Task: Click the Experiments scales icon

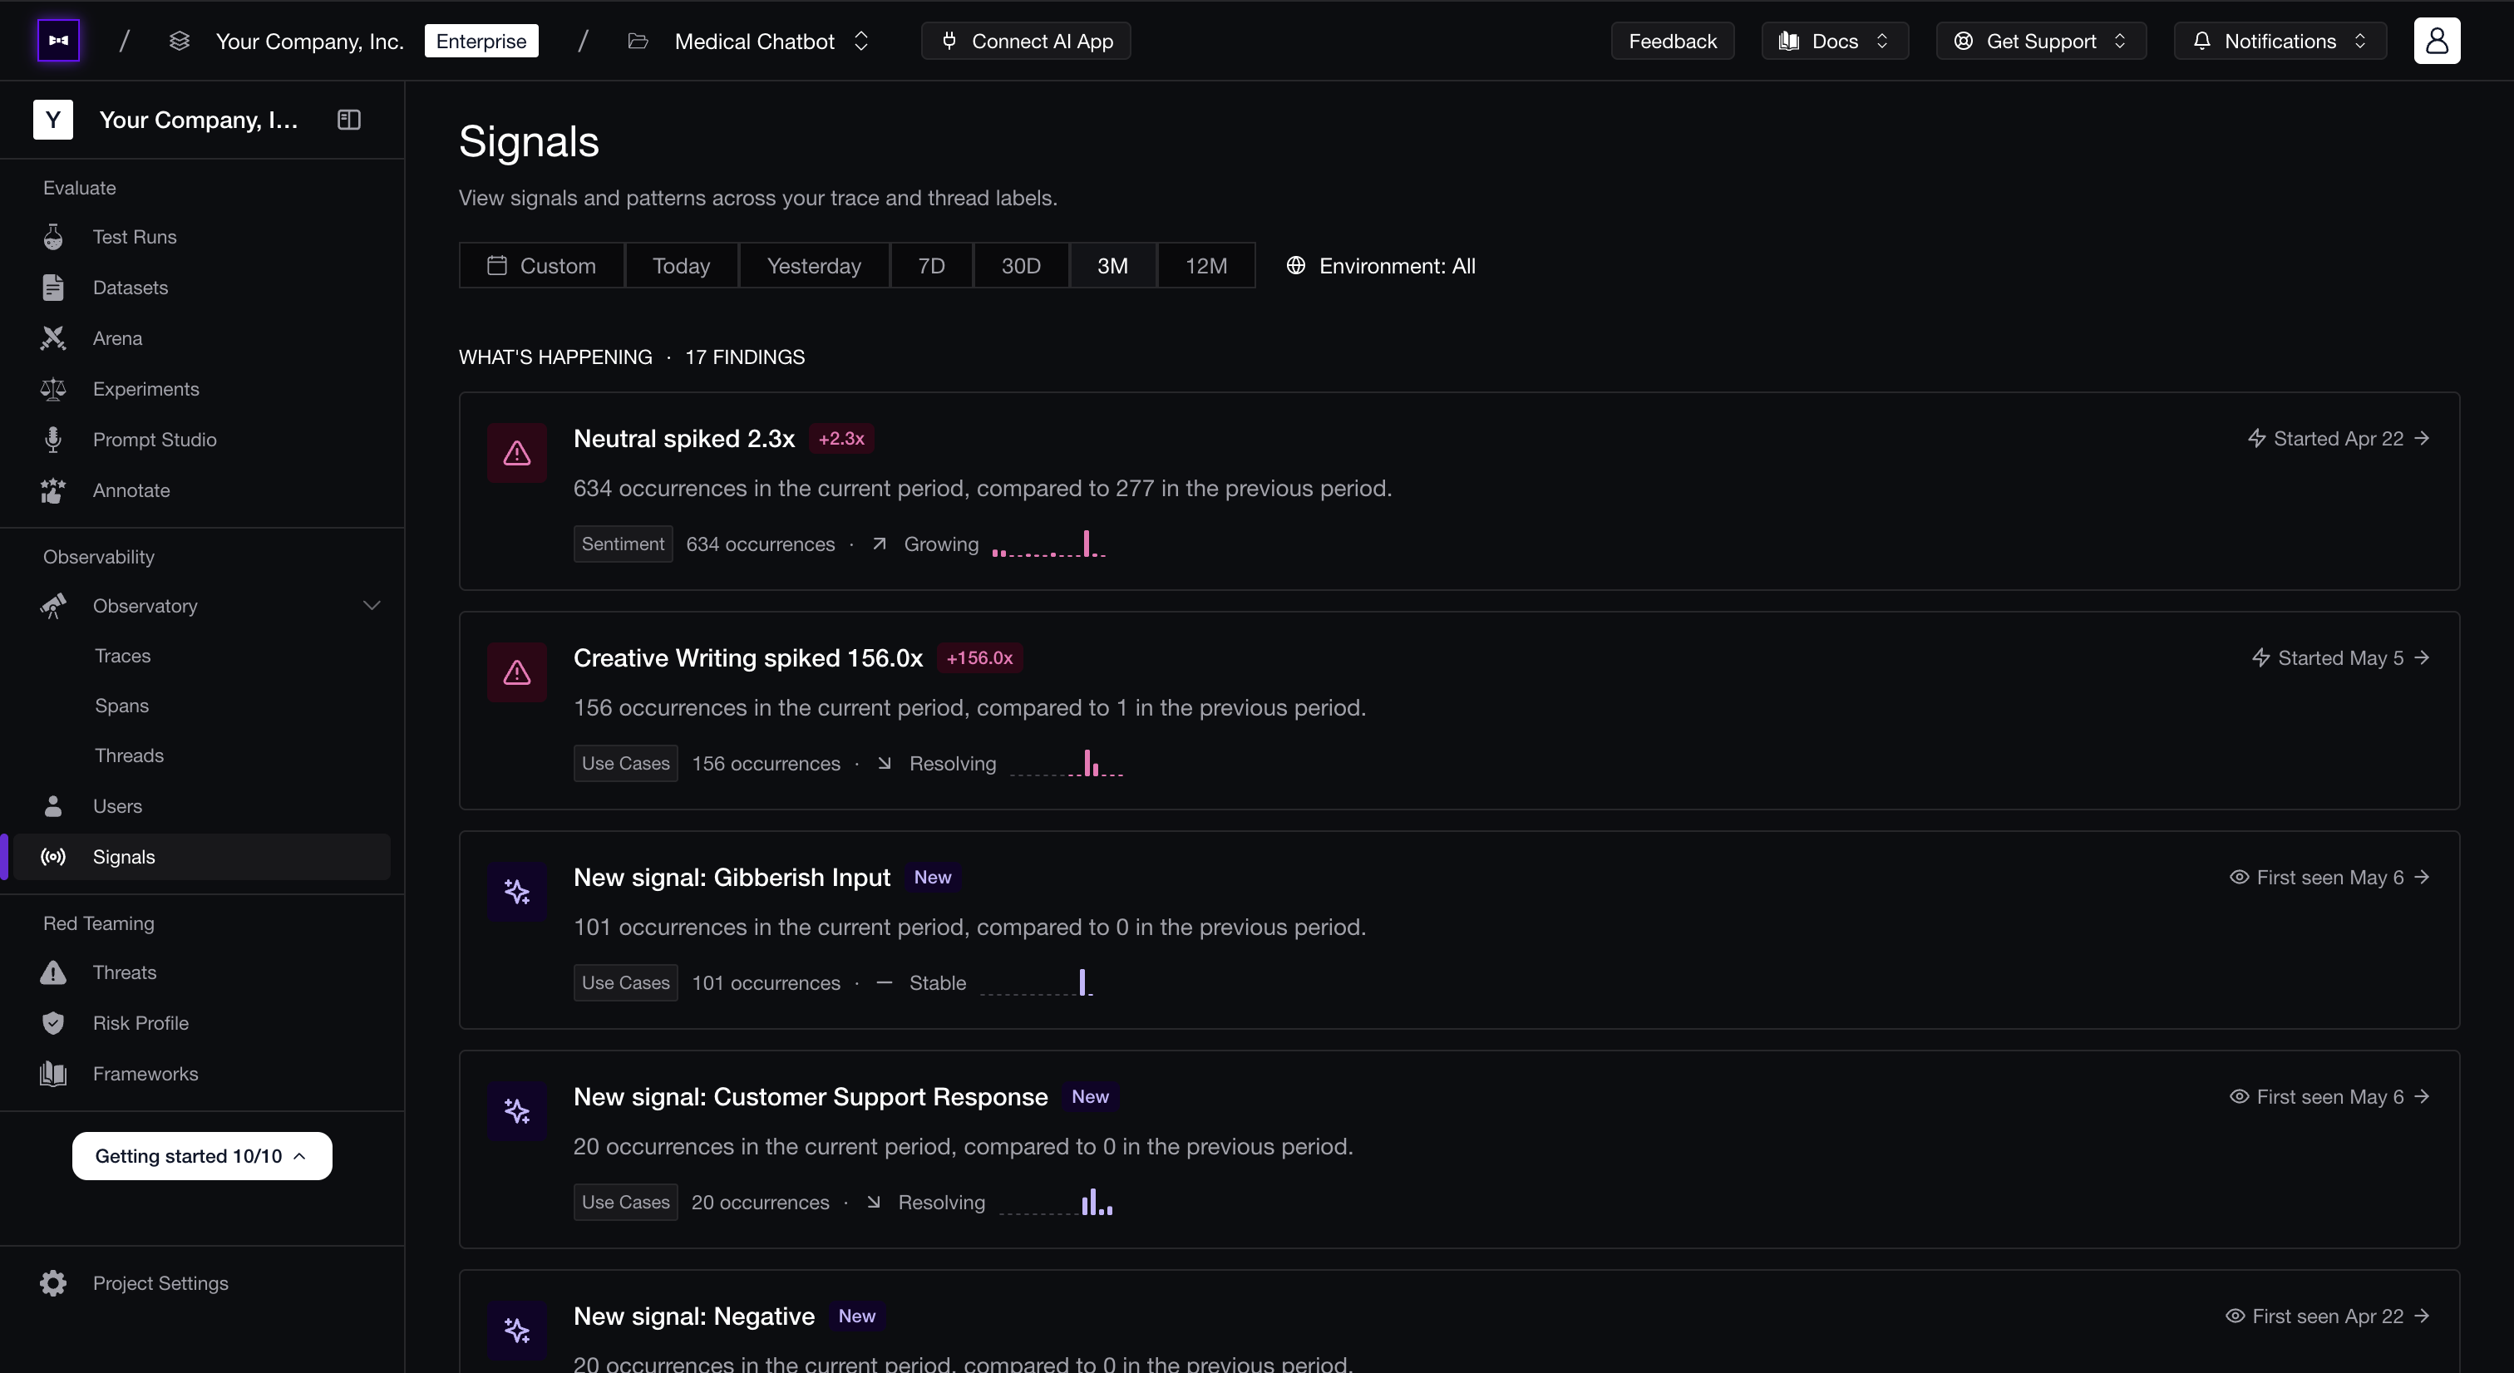Action: 54,389
